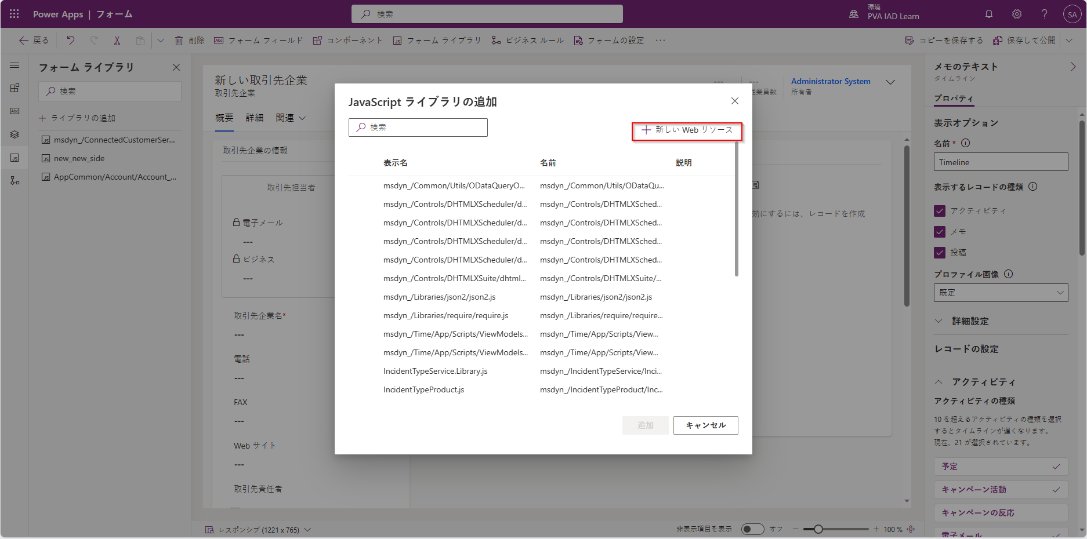The width and height of the screenshot is (1087, 539).
Task: Open コンポーネント in the toolbar
Action: [348, 41]
